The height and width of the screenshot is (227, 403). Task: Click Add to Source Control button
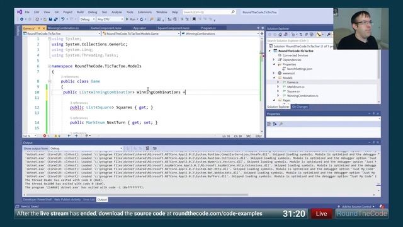(x=356, y=206)
